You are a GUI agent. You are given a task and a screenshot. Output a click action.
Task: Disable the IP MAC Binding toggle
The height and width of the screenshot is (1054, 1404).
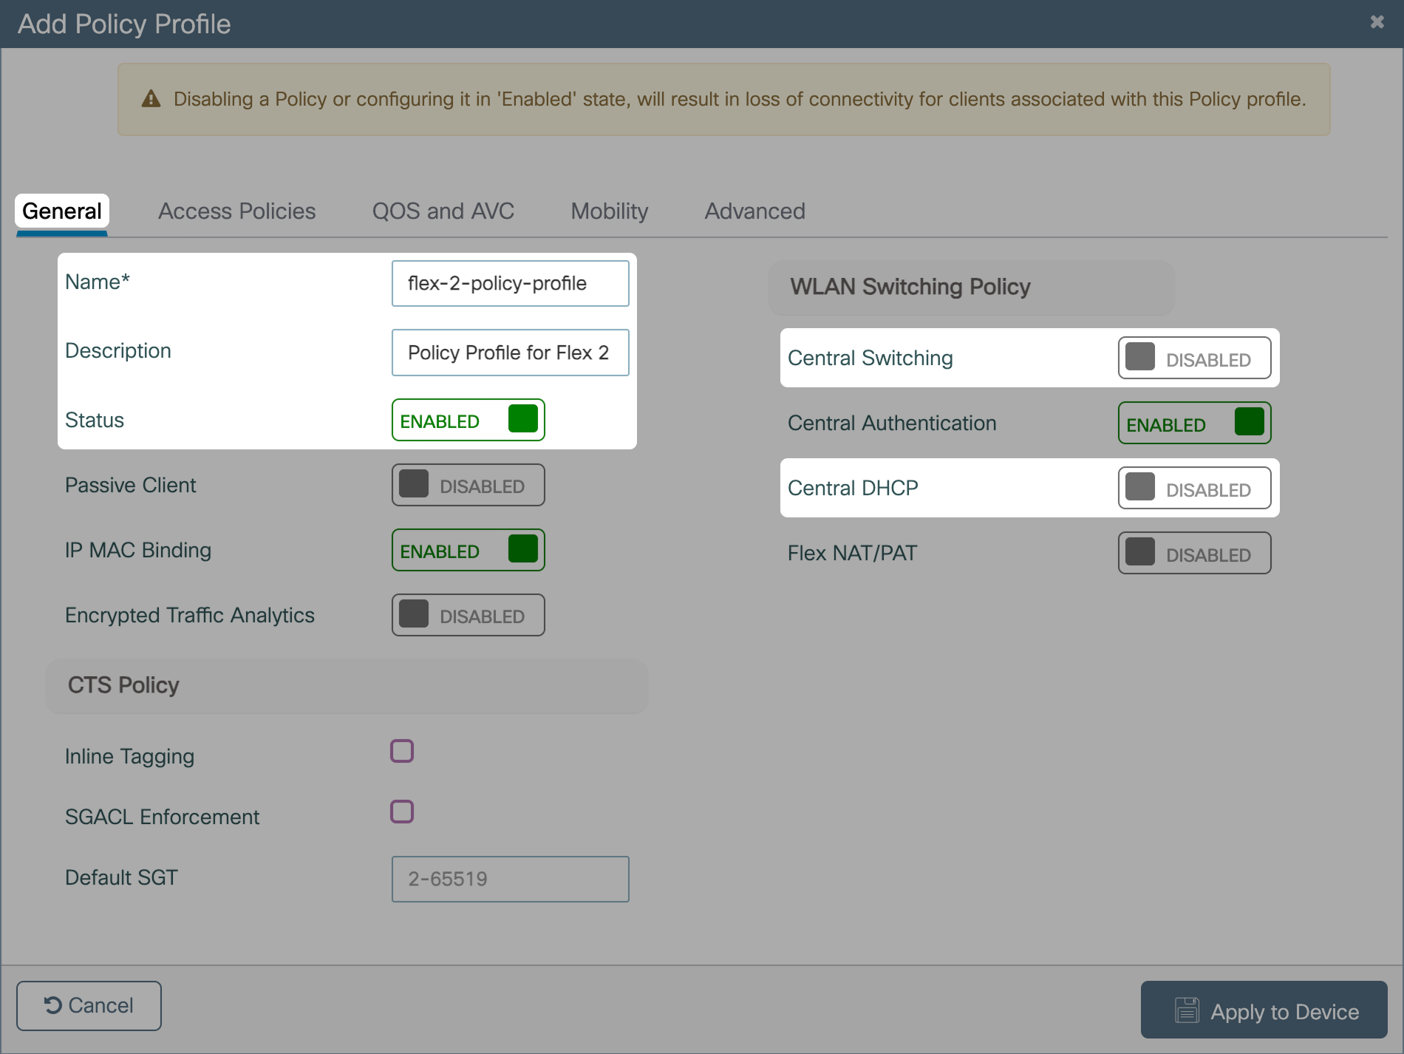point(468,550)
